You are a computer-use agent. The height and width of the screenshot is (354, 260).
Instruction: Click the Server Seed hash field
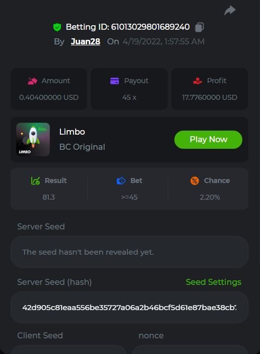tap(129, 308)
